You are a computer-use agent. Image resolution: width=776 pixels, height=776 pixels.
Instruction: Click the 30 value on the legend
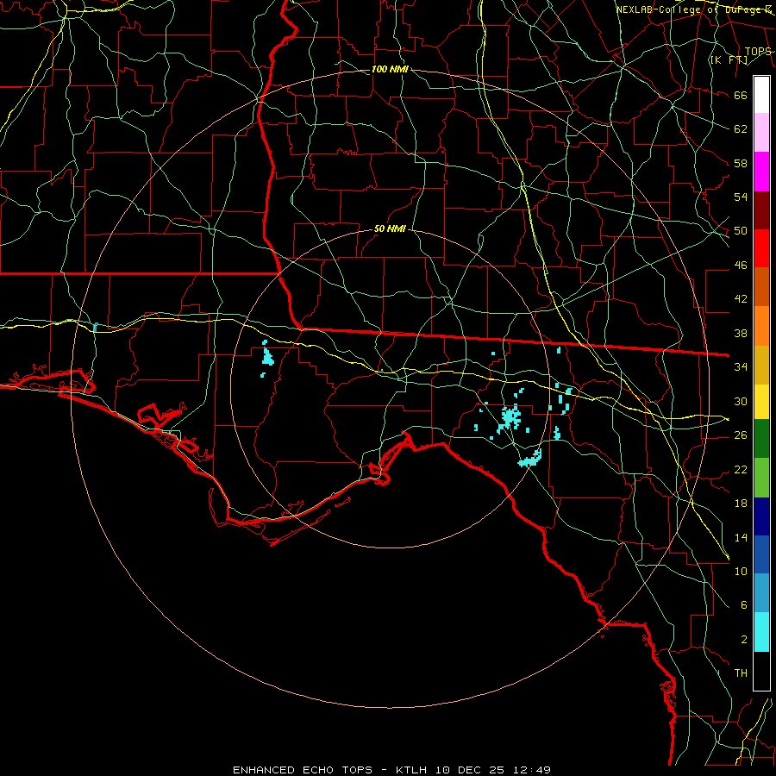point(741,401)
